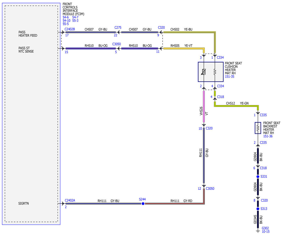Click the PASS ST NTC SENSE pin label
Image resolution: width=304 pixels, height=234 pixels.
[x=26, y=50]
